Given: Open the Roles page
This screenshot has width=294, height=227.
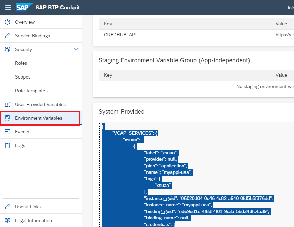Looking at the screenshot, I should (21, 63).
